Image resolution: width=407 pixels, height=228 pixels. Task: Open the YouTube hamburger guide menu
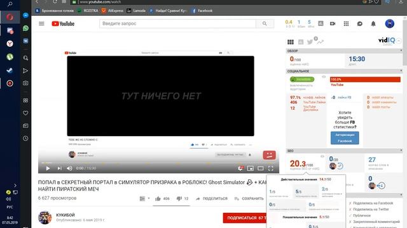click(x=41, y=23)
